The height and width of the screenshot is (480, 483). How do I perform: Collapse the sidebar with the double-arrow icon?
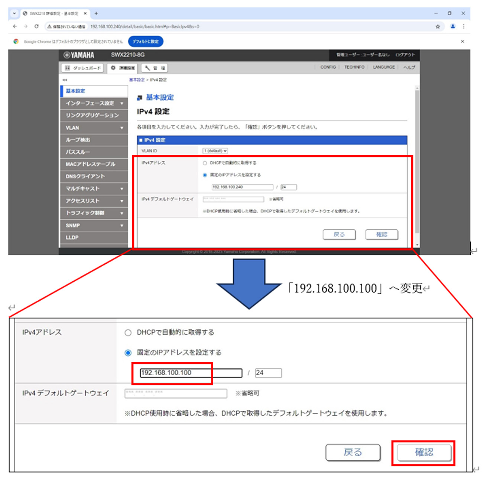point(65,80)
